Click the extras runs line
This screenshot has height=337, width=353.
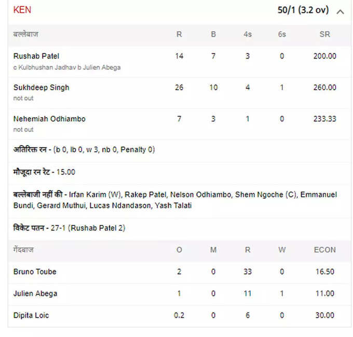84,149
